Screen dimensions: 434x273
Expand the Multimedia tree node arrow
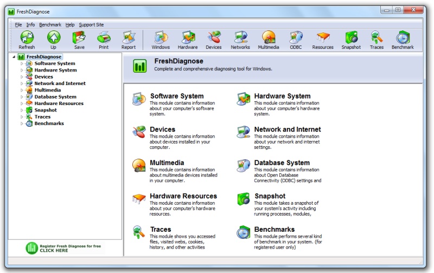pos(22,90)
